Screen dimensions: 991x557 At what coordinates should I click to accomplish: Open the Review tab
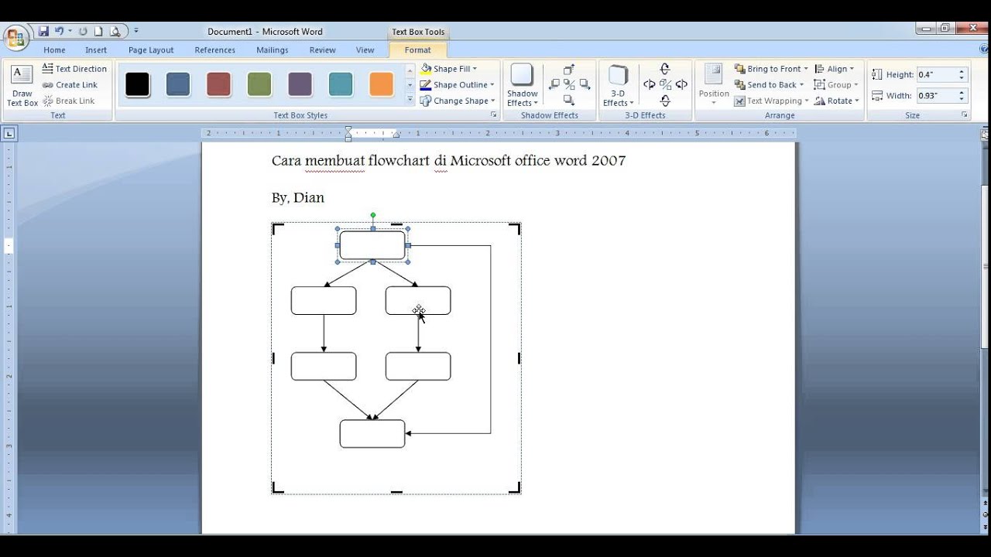[323, 50]
